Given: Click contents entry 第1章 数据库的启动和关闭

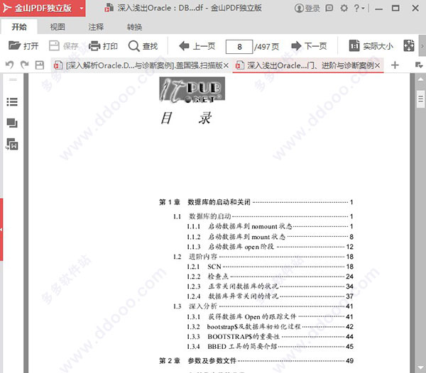Looking at the screenshot, I should [256, 202].
